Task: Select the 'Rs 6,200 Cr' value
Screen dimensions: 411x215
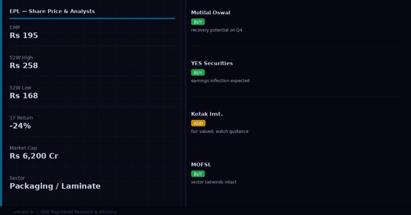Action: click(34, 156)
